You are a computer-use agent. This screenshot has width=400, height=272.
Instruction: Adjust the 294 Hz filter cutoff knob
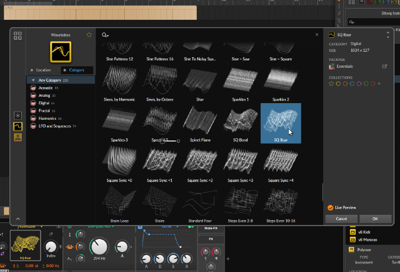pos(99,246)
